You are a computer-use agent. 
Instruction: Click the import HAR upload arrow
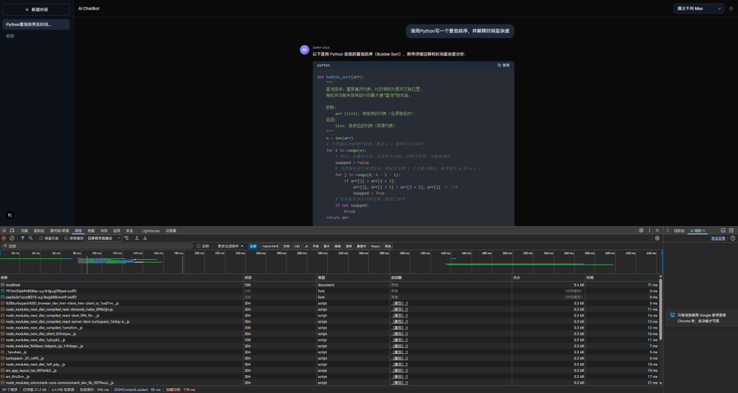pos(137,238)
